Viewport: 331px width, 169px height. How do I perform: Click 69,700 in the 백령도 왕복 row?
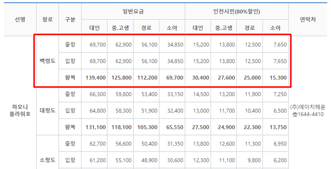(x=175, y=78)
